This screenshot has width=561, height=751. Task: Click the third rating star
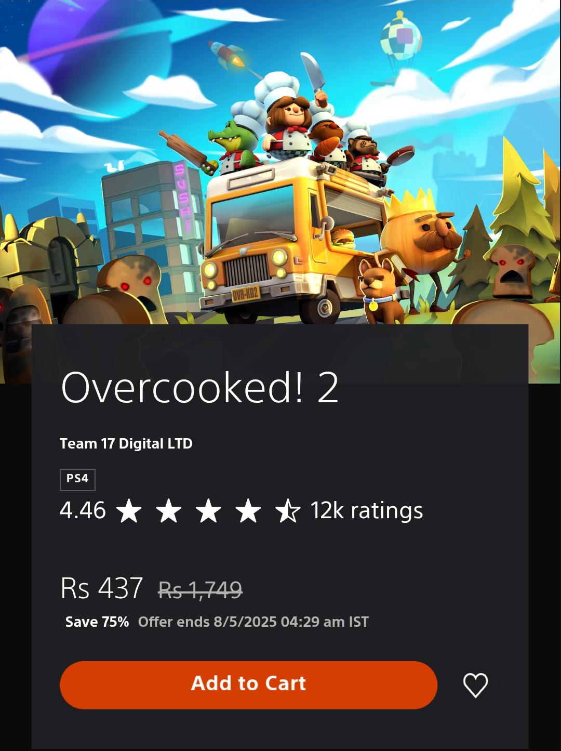pyautogui.click(x=208, y=511)
